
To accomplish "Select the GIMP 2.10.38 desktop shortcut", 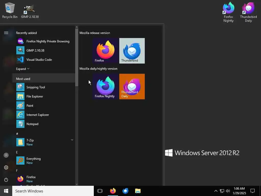I will point(30,11).
